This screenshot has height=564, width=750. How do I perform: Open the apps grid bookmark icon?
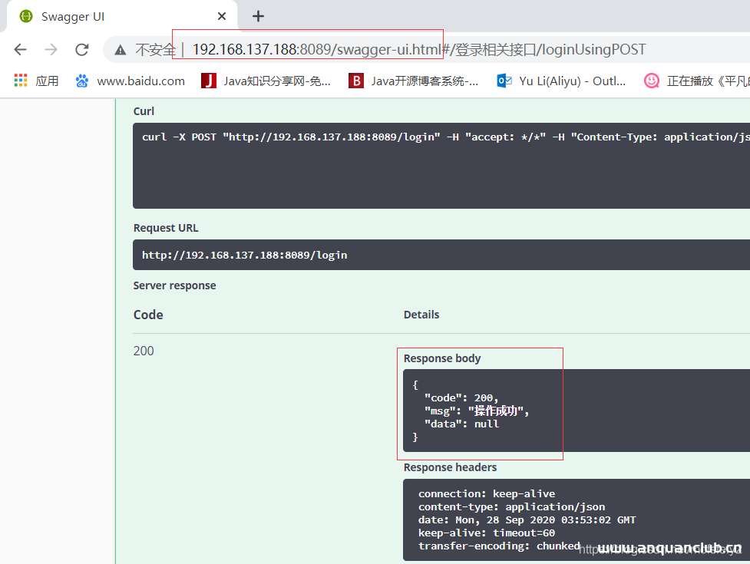tap(21, 81)
